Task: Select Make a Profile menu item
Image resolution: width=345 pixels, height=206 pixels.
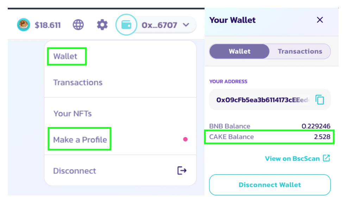Action: (80, 140)
